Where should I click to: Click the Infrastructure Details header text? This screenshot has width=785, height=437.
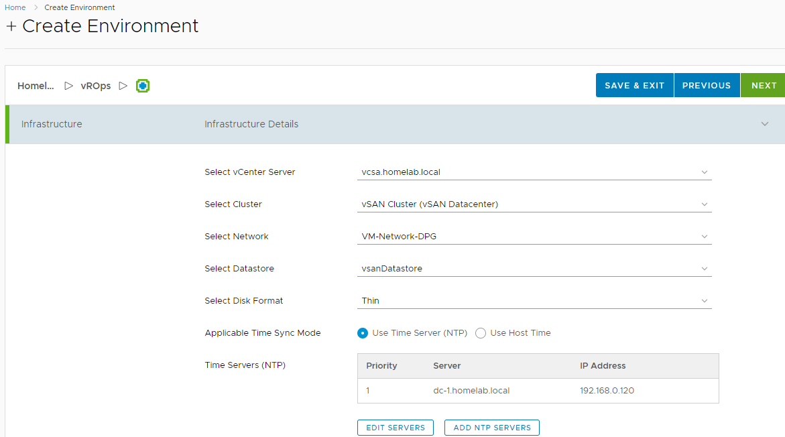(x=251, y=124)
